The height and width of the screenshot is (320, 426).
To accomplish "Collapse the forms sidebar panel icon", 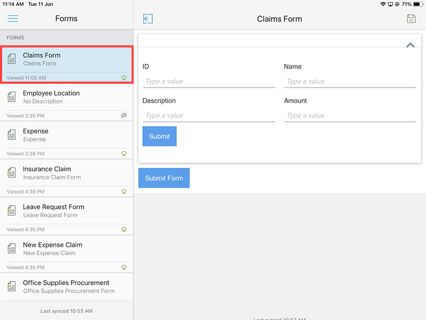I will click(x=148, y=19).
